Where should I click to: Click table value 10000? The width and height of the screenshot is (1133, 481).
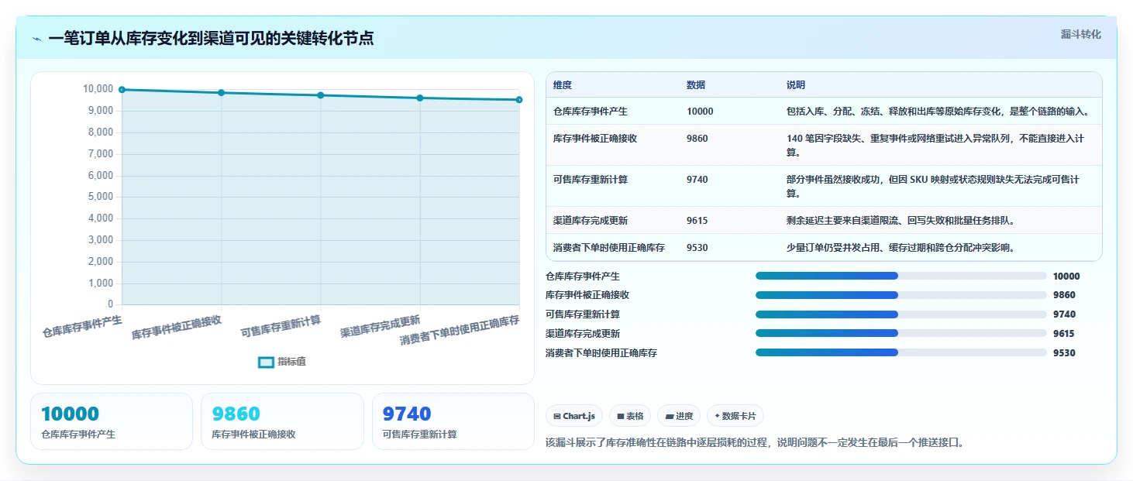700,112
